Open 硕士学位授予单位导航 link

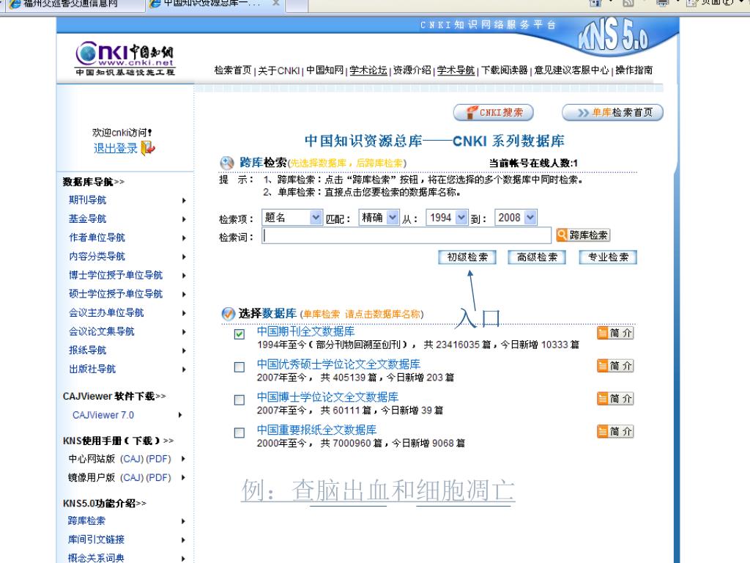[x=116, y=294]
